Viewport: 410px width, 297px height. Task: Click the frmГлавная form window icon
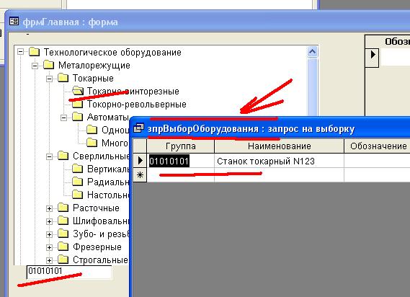click(x=14, y=21)
